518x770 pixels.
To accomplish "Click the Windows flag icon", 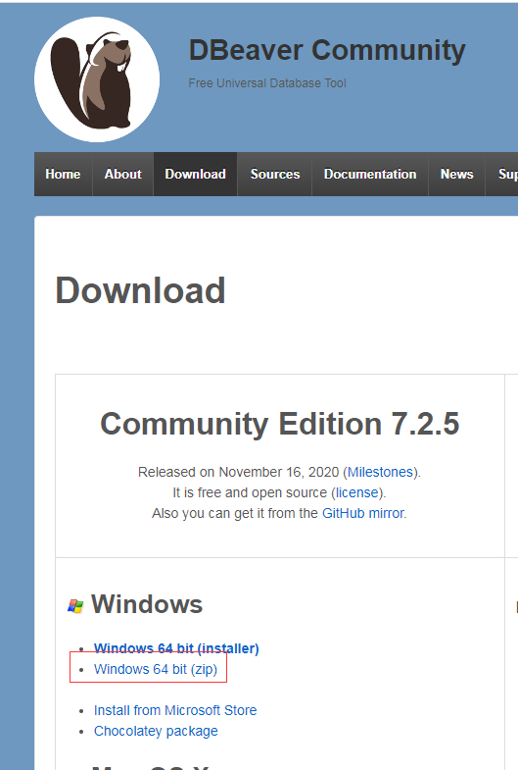I will point(75,605).
